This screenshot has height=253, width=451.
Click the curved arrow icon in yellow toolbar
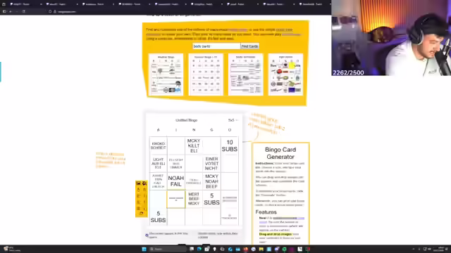coord(141,214)
